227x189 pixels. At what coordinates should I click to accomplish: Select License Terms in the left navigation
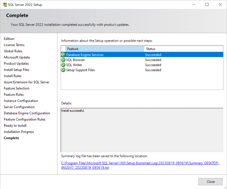tap(14, 45)
